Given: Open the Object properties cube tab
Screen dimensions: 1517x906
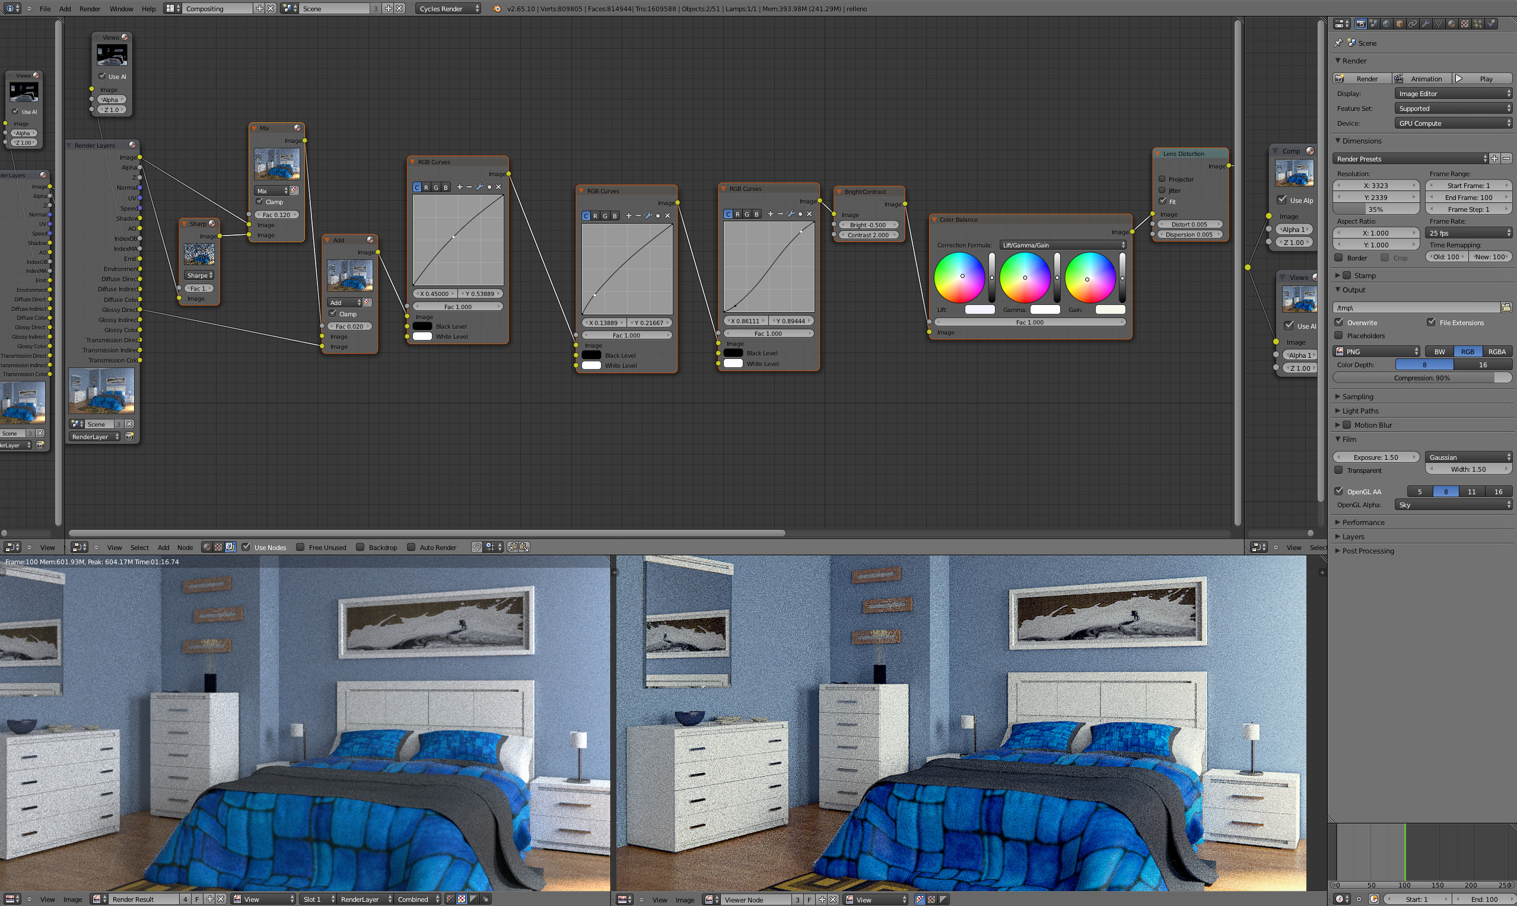Looking at the screenshot, I should click(x=1400, y=24).
